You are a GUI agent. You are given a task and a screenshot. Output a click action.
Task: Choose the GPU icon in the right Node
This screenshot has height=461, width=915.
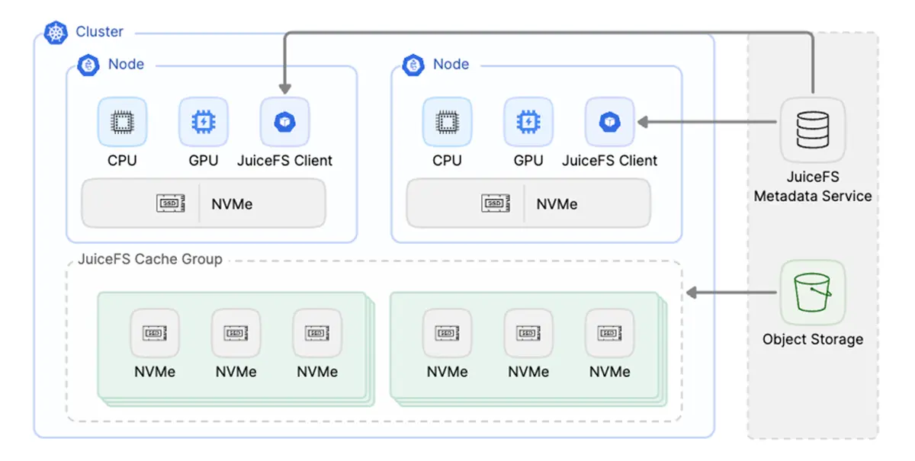528,122
